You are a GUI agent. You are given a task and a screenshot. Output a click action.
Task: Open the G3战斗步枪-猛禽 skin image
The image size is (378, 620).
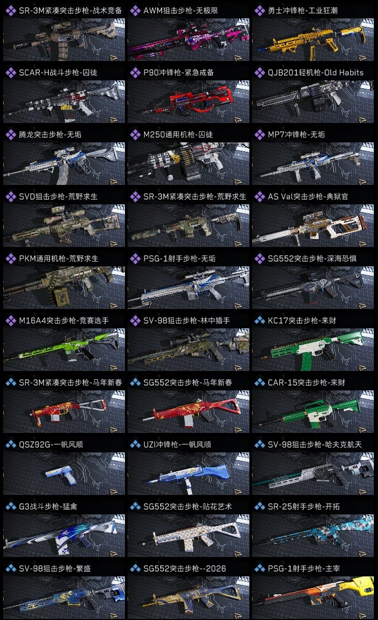pyautogui.click(x=64, y=535)
